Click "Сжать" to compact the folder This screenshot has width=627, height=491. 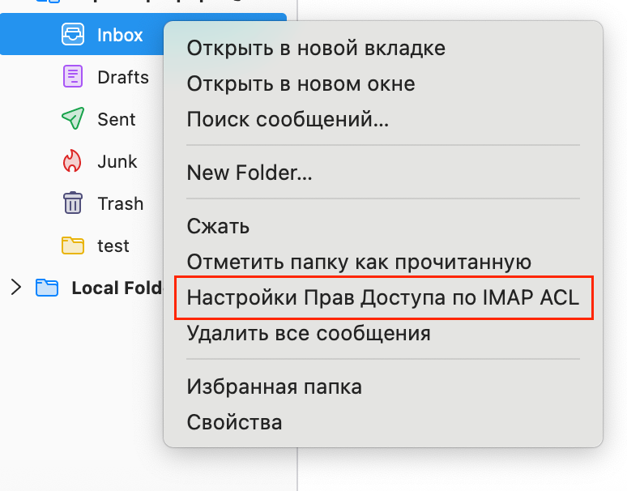(218, 225)
